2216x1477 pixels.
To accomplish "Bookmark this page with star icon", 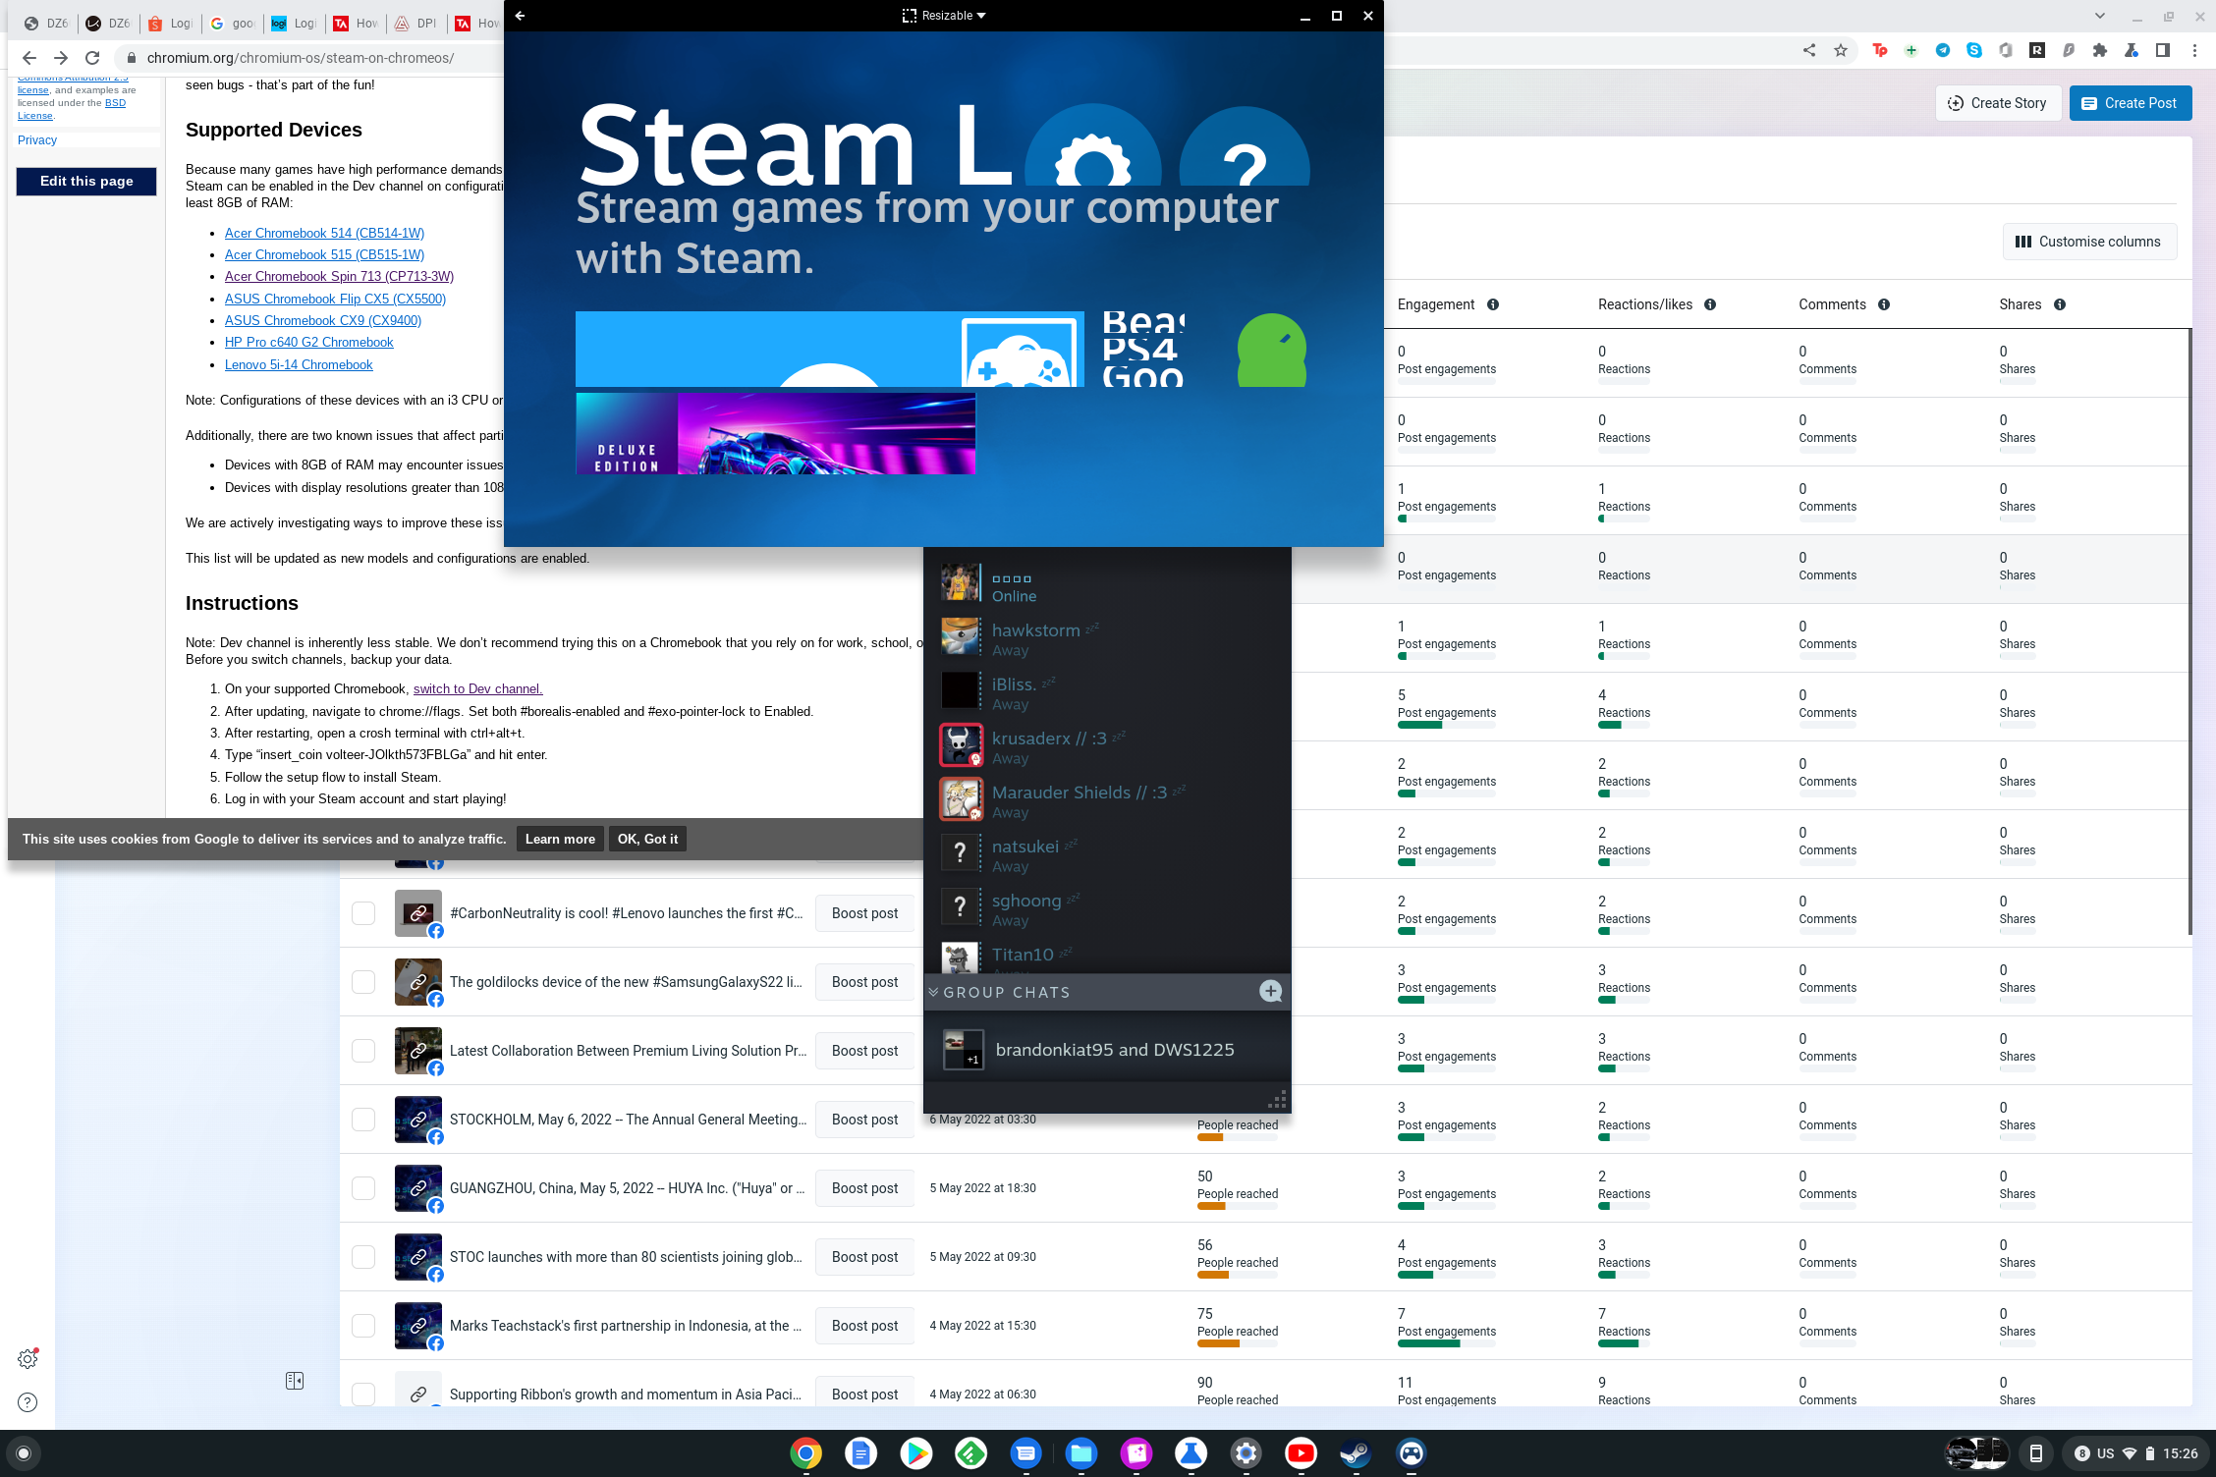I will pos(1841,50).
